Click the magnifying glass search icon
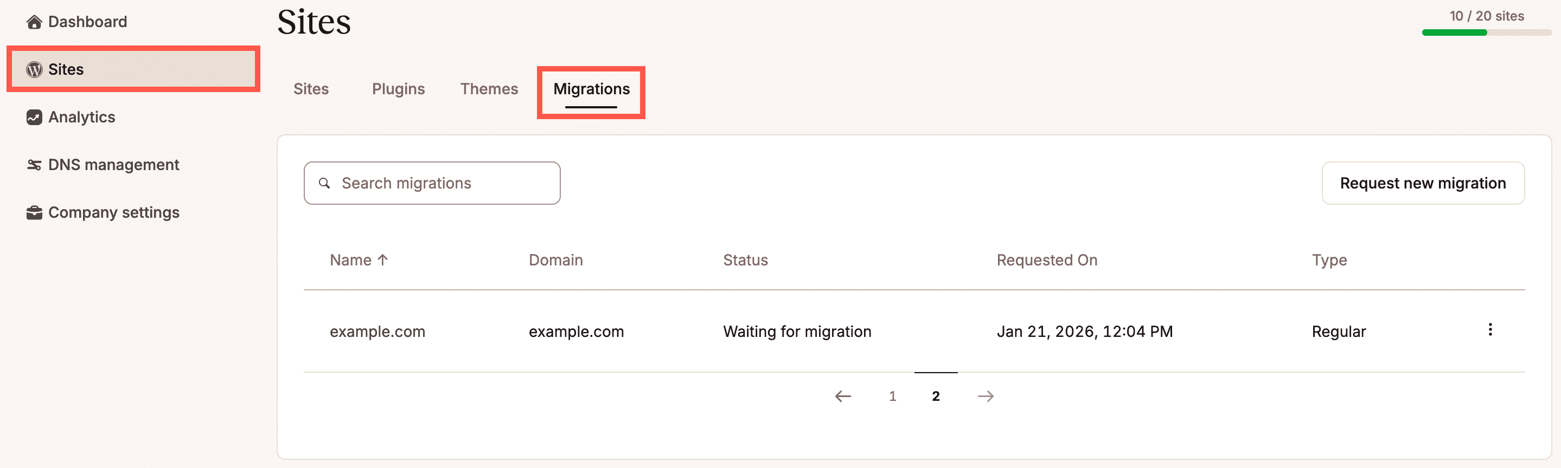This screenshot has width=1561, height=468. pyautogui.click(x=325, y=183)
